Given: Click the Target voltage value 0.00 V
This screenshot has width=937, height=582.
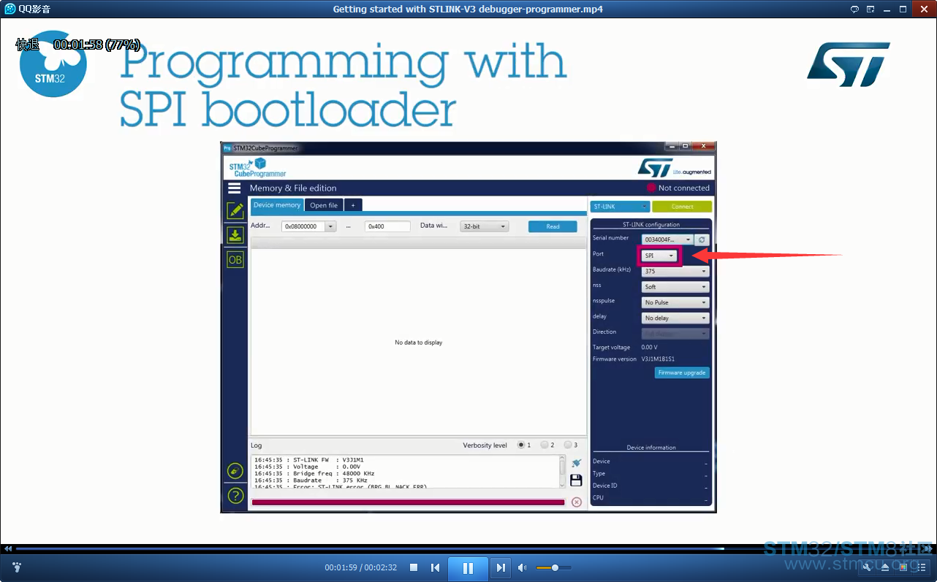Looking at the screenshot, I should coord(649,348).
